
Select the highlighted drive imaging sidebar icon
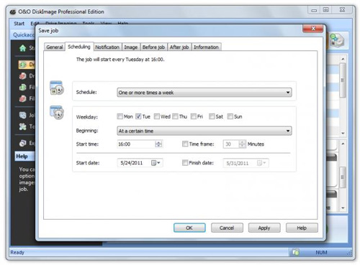23,65
